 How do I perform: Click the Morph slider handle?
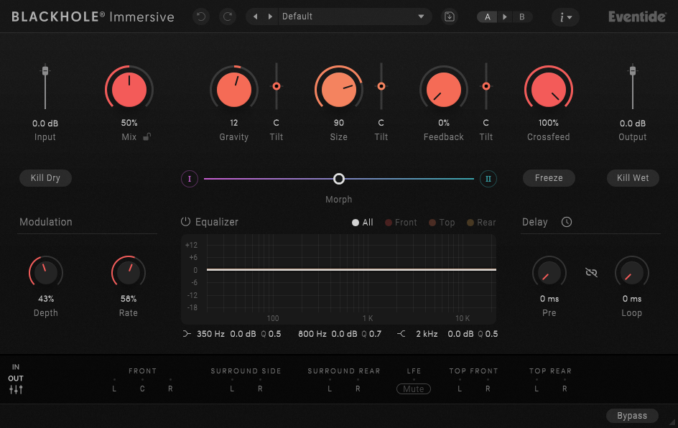[339, 179]
